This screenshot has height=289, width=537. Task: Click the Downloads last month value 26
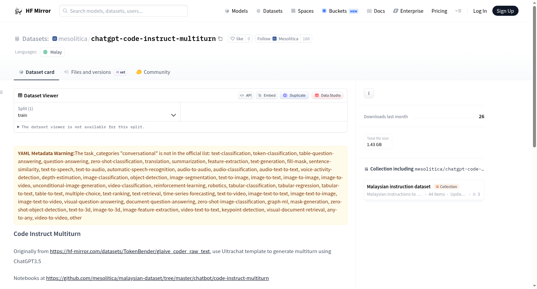(x=481, y=116)
